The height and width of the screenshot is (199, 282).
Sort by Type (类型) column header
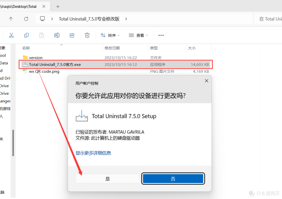[x=154, y=48]
